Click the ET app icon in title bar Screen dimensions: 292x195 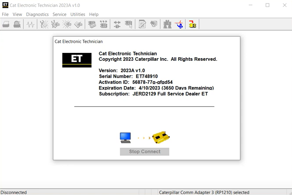click(x=5, y=5)
